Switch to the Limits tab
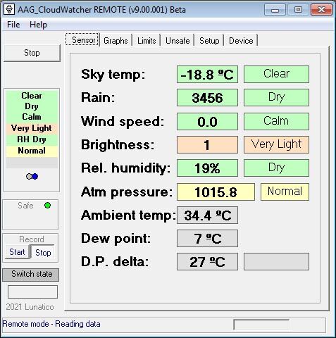 coord(147,41)
